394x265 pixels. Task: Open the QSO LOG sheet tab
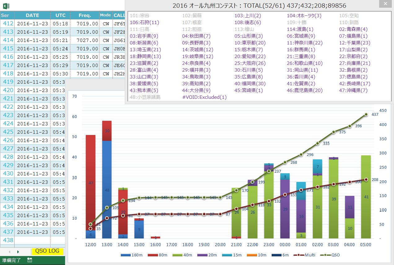pos(47,251)
